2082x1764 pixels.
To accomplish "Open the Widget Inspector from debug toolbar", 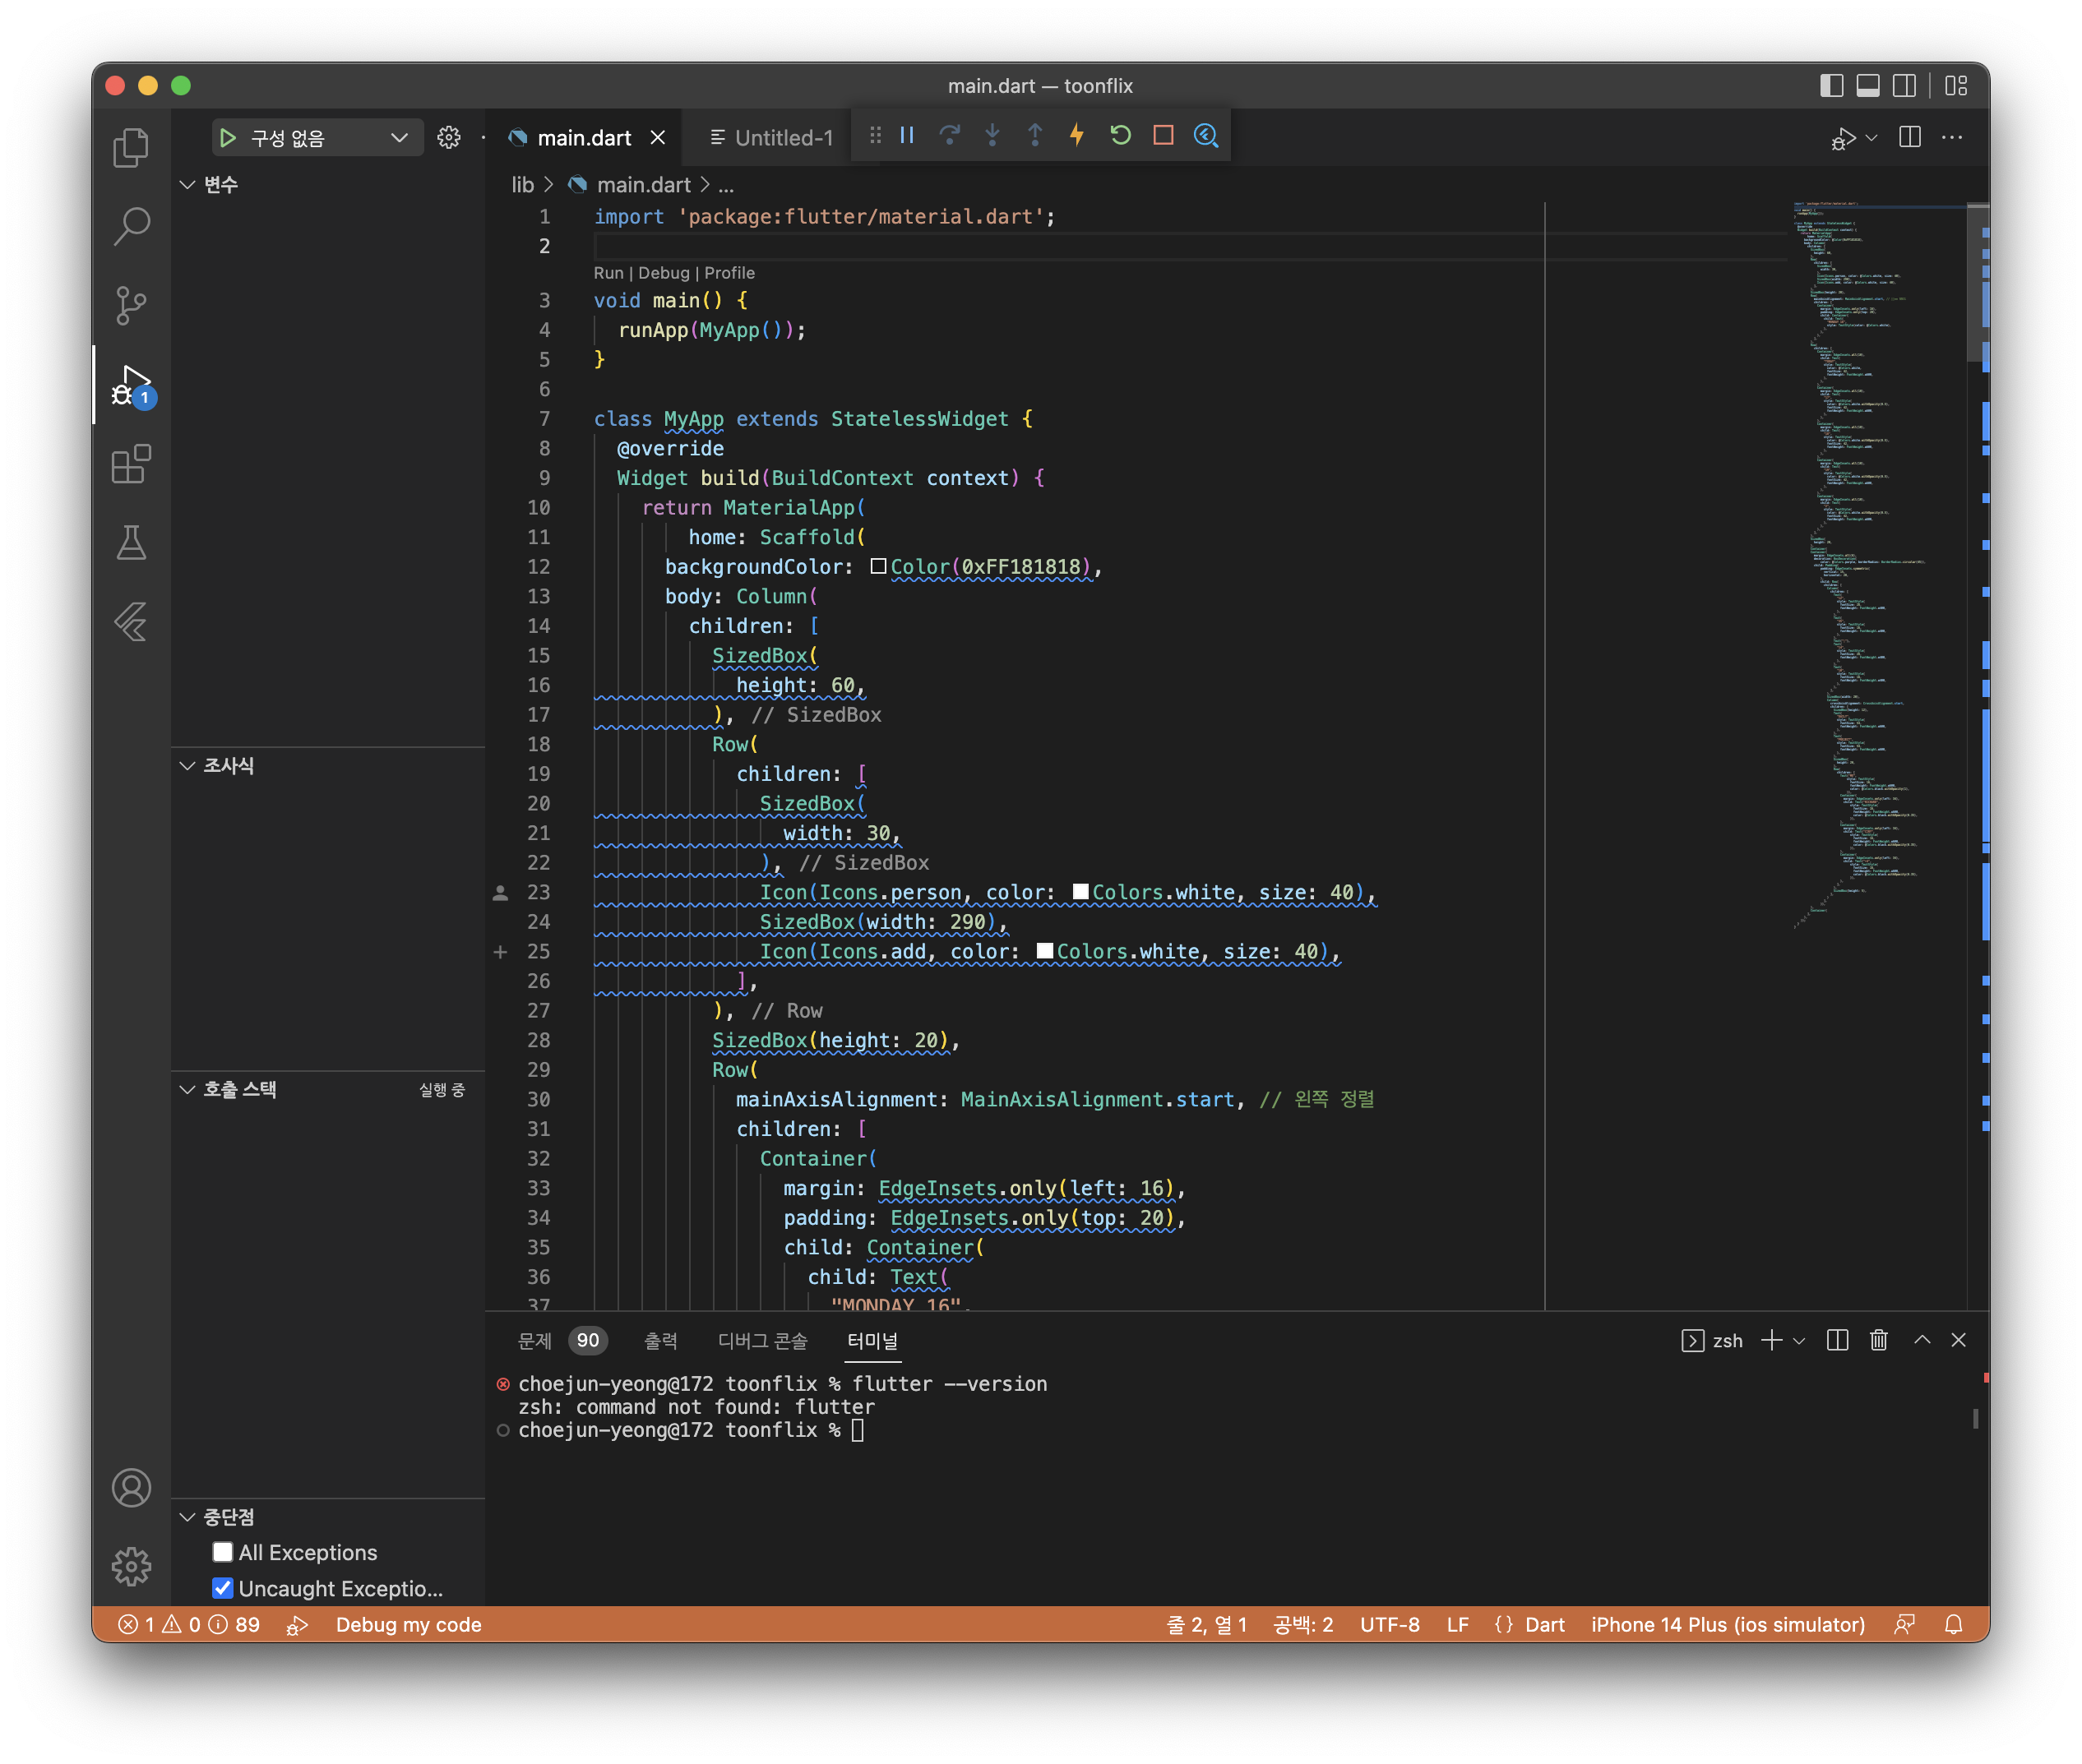I will tap(1206, 136).
